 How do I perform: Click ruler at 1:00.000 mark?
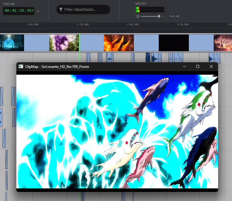33,24
